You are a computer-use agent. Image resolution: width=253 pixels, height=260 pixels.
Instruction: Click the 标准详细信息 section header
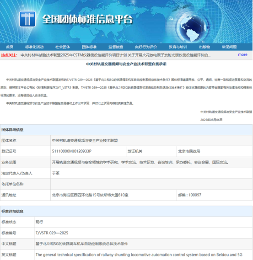click(x=126, y=211)
